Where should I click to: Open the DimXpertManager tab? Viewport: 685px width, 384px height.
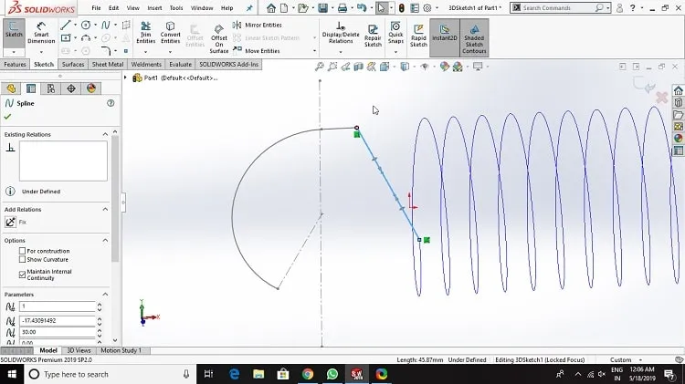point(71,88)
